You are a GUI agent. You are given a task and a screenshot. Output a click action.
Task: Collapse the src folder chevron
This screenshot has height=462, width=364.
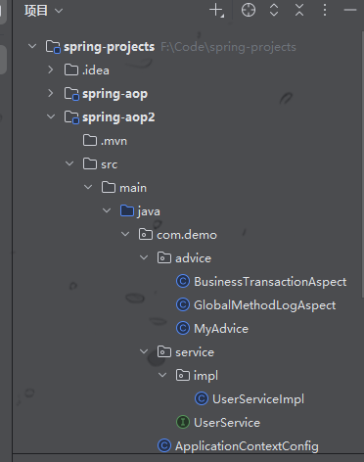[69, 163]
